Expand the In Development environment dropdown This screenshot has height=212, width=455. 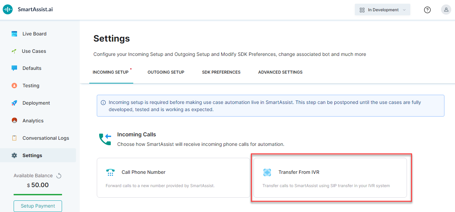(x=382, y=10)
